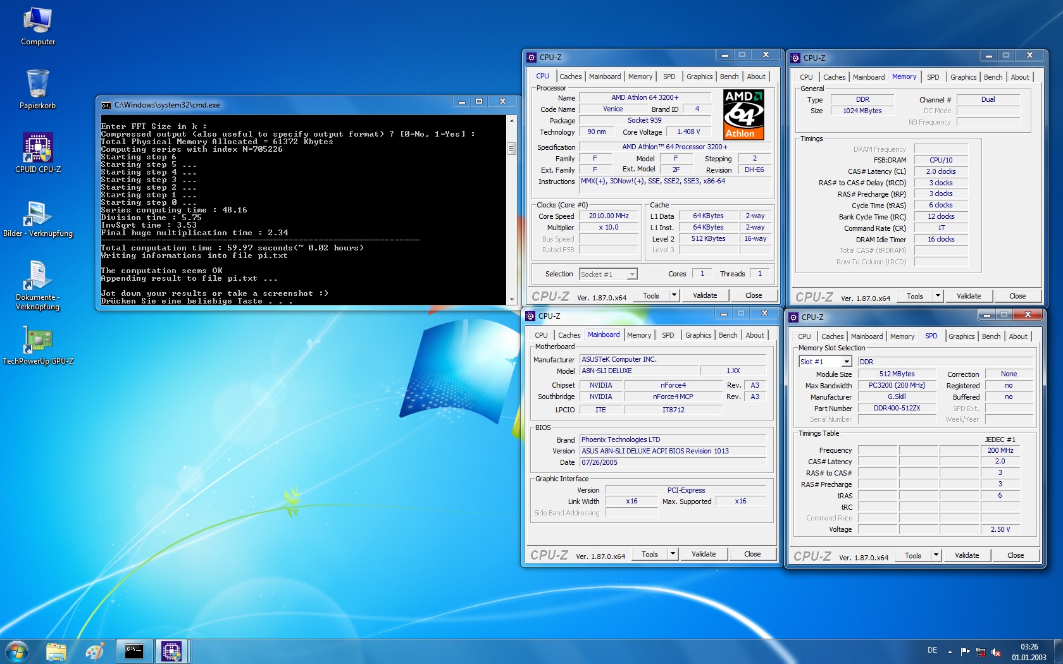Screen dimensions: 1063x664
Task: Click the CPU-Z Memory window title icon
Action: point(795,58)
